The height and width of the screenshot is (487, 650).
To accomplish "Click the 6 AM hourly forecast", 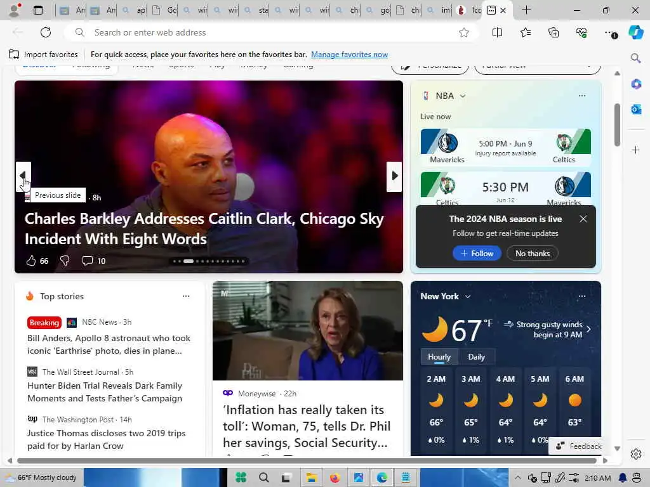I will (x=574, y=409).
